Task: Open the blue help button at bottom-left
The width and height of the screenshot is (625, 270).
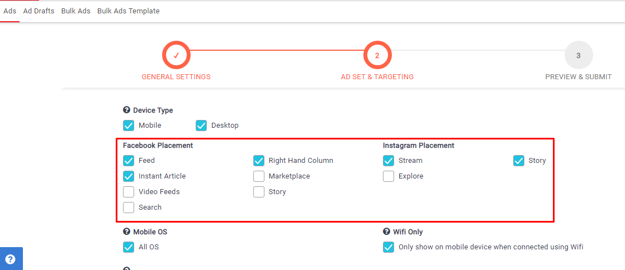Action: click(11, 259)
